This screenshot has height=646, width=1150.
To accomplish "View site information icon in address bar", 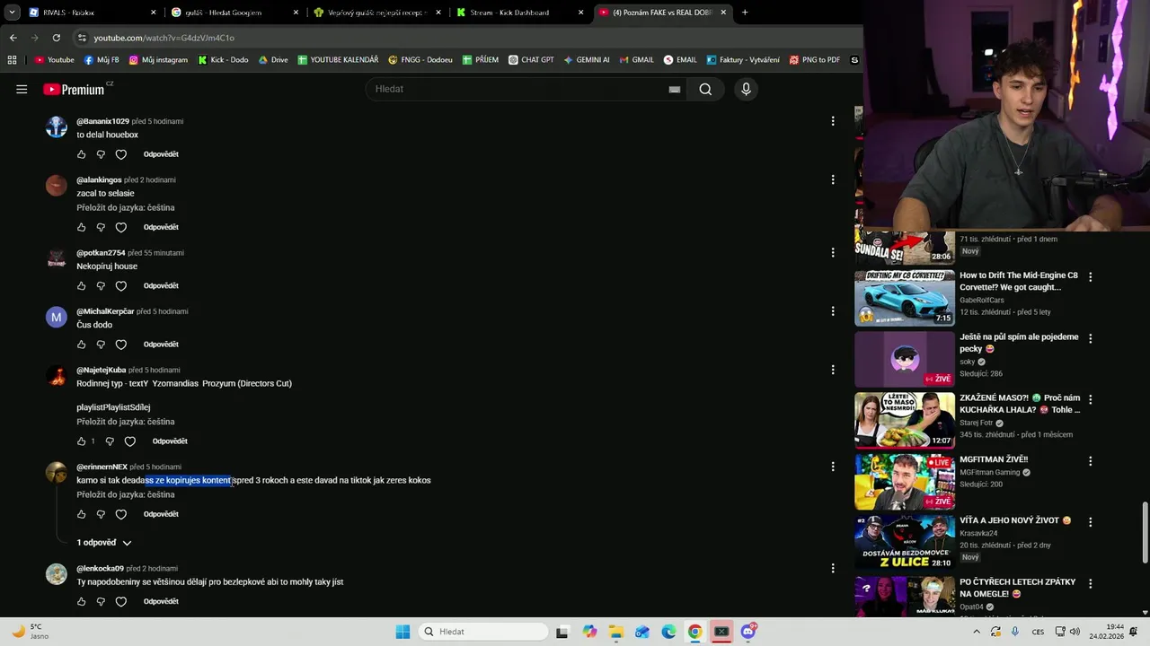I will 82,38.
